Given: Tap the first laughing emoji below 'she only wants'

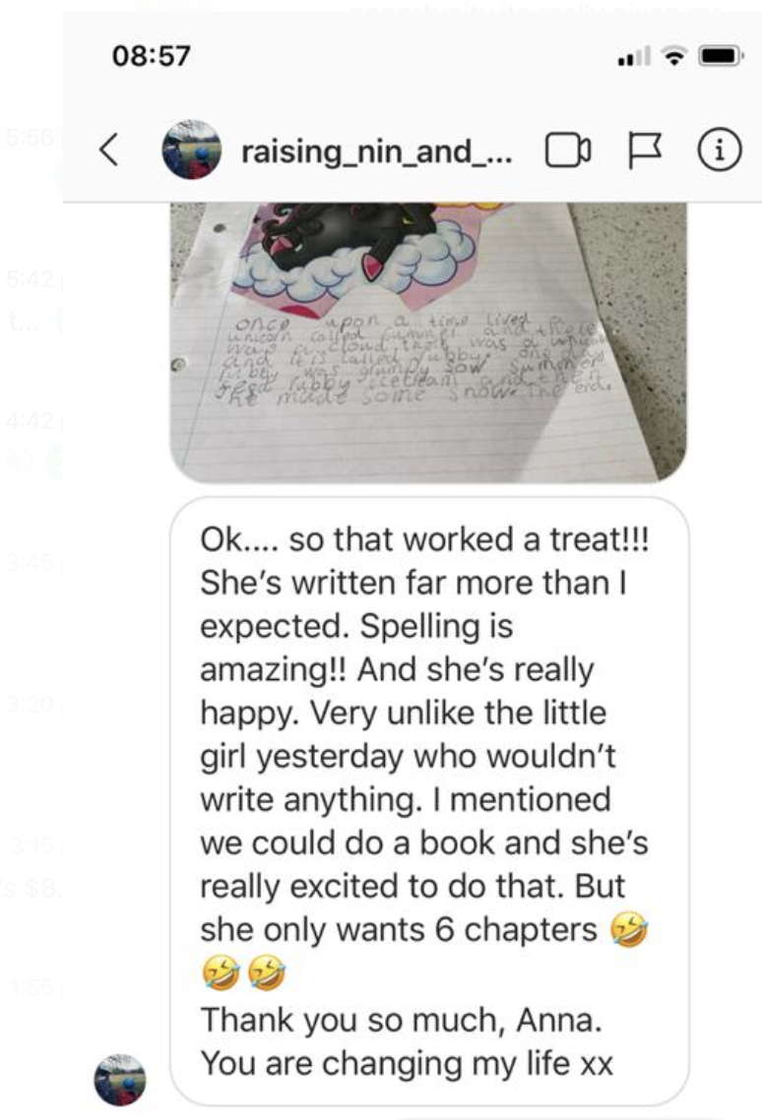Looking at the screenshot, I should point(221,972).
